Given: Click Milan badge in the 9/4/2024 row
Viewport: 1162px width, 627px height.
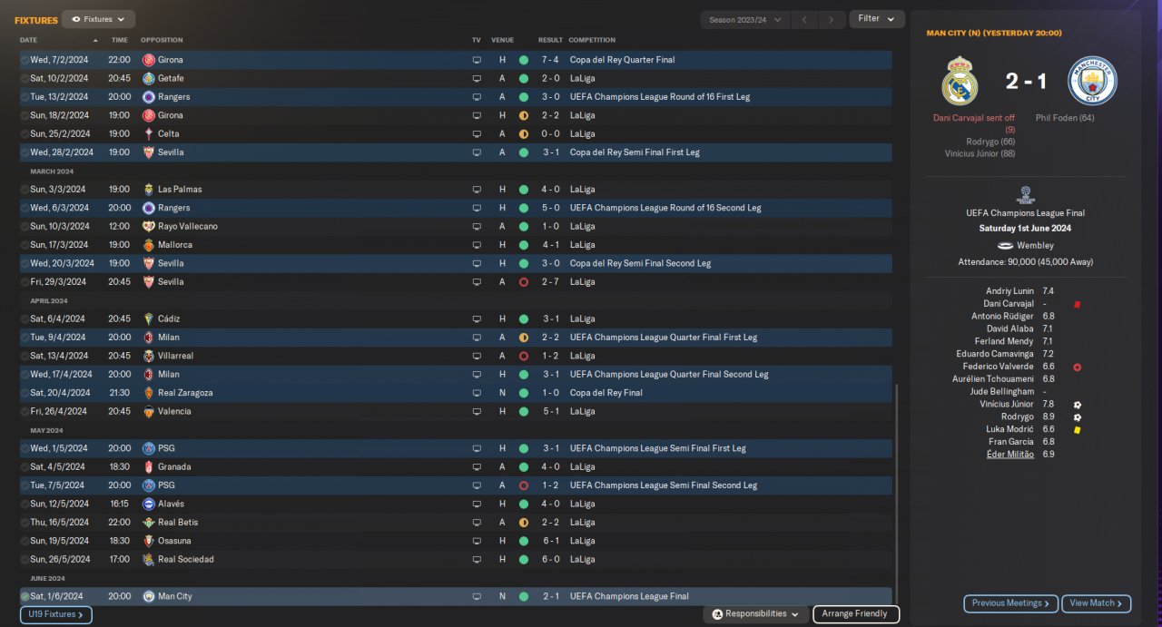Looking at the screenshot, I should (149, 338).
